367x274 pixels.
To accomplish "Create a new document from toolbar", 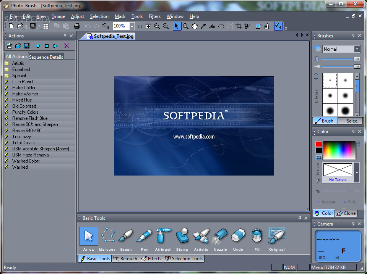I will point(11,26).
